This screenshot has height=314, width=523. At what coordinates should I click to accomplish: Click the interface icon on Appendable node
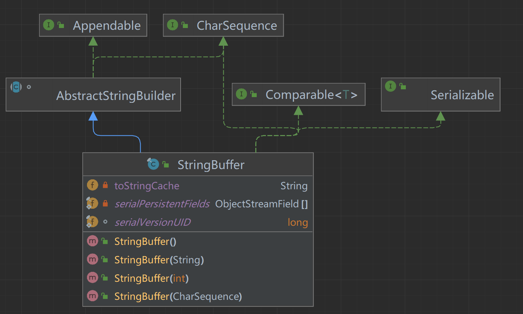[x=48, y=25]
